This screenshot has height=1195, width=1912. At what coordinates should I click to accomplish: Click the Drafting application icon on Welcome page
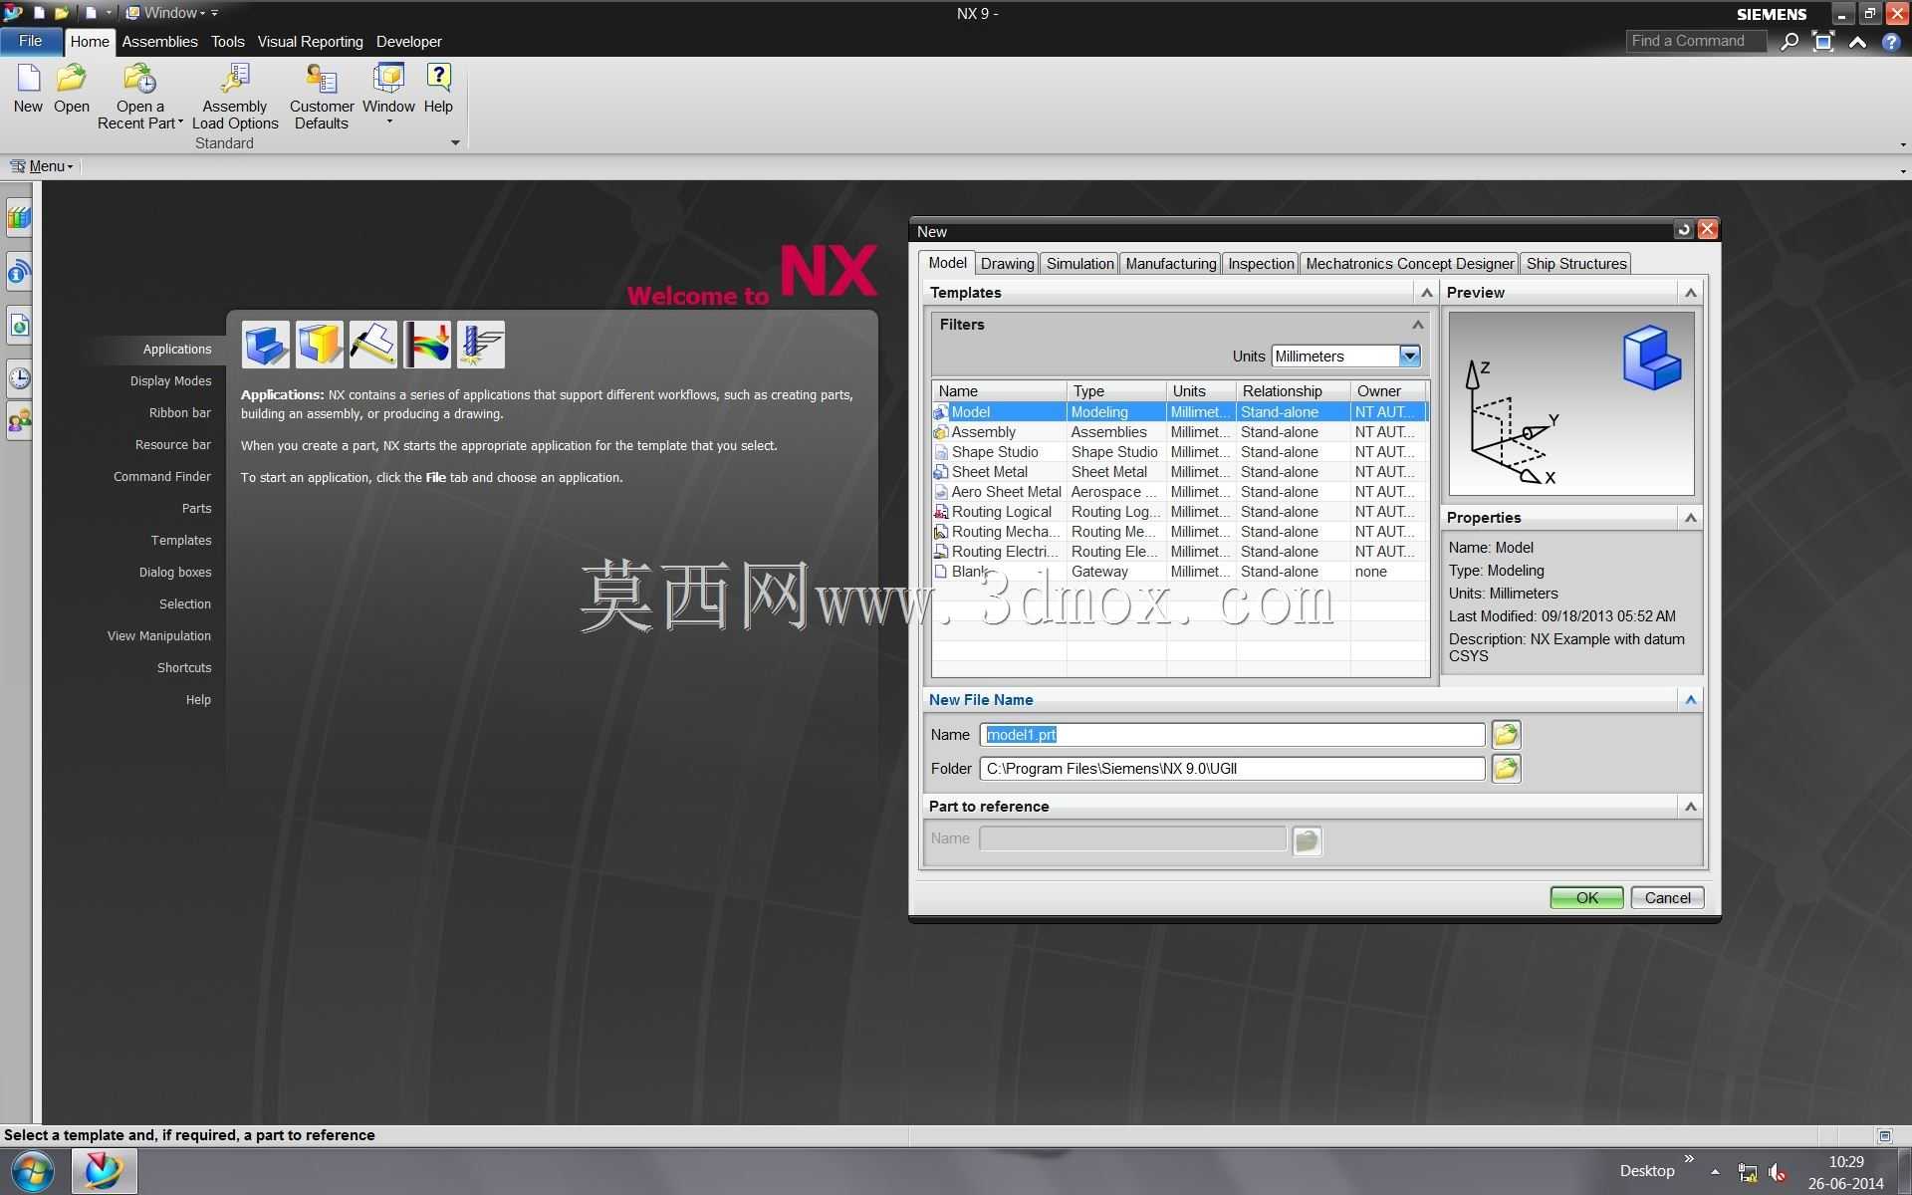(373, 345)
